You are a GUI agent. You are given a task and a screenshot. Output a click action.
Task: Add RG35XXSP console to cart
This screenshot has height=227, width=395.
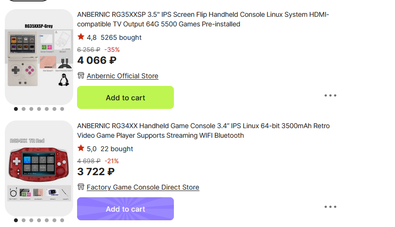click(125, 97)
